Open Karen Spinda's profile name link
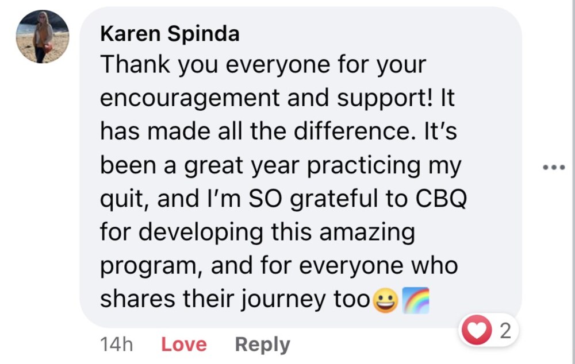Image resolution: width=575 pixels, height=364 pixels. pos(170,34)
